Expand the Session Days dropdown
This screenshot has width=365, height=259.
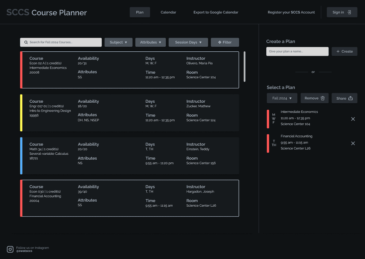click(x=188, y=42)
